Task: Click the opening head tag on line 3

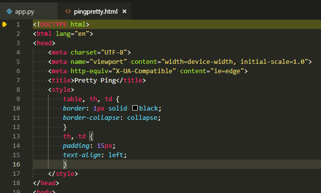Action: tap(44, 43)
